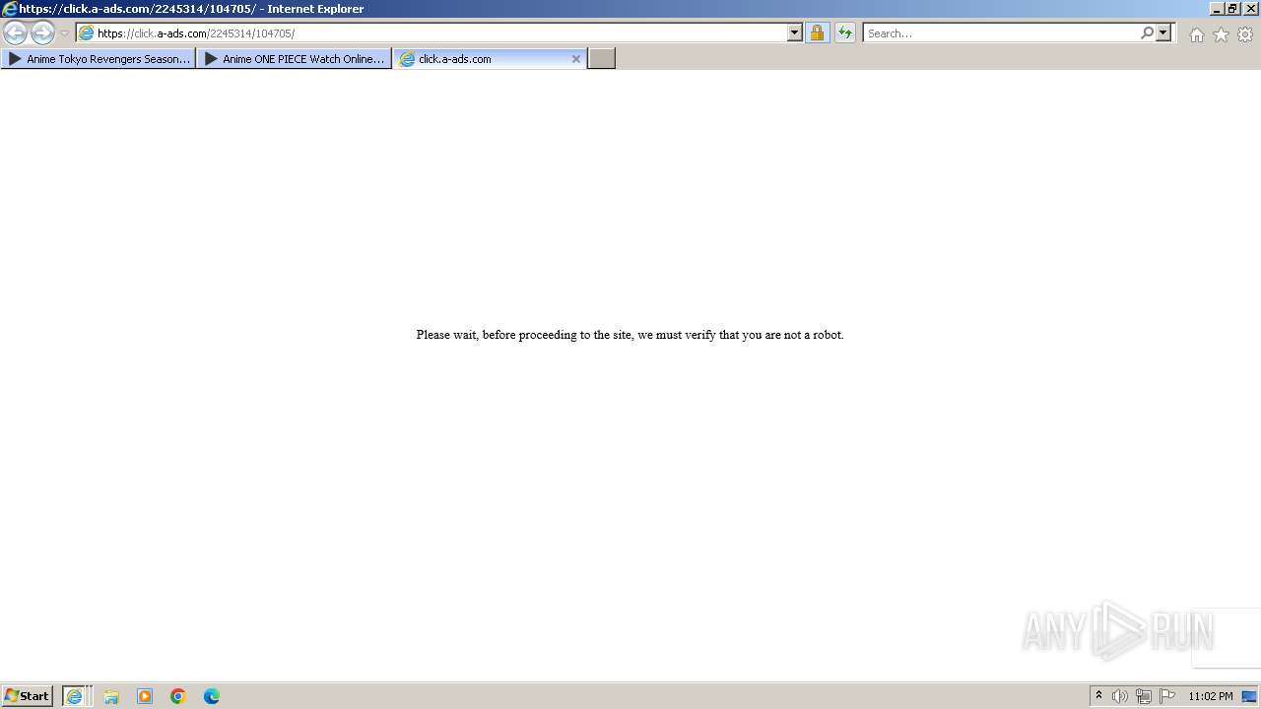
Task: Launch Microsoft Edge from taskbar
Action: pos(212,696)
